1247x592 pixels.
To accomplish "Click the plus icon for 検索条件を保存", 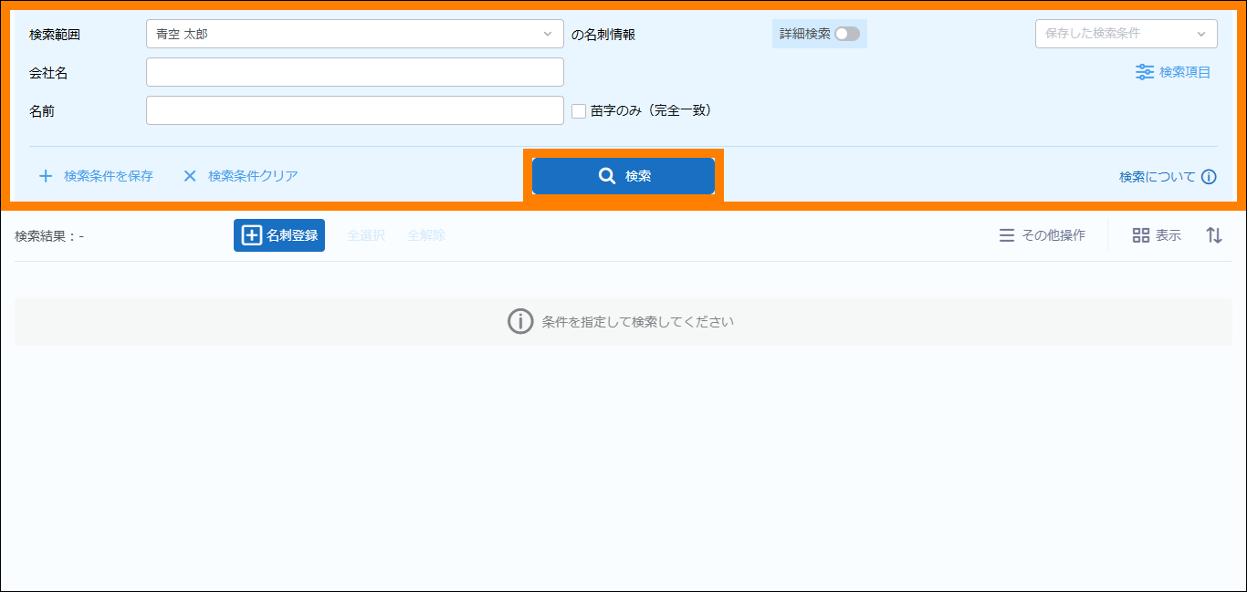I will pyautogui.click(x=46, y=176).
